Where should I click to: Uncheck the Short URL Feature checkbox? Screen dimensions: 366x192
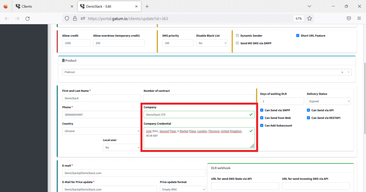tap(298, 36)
